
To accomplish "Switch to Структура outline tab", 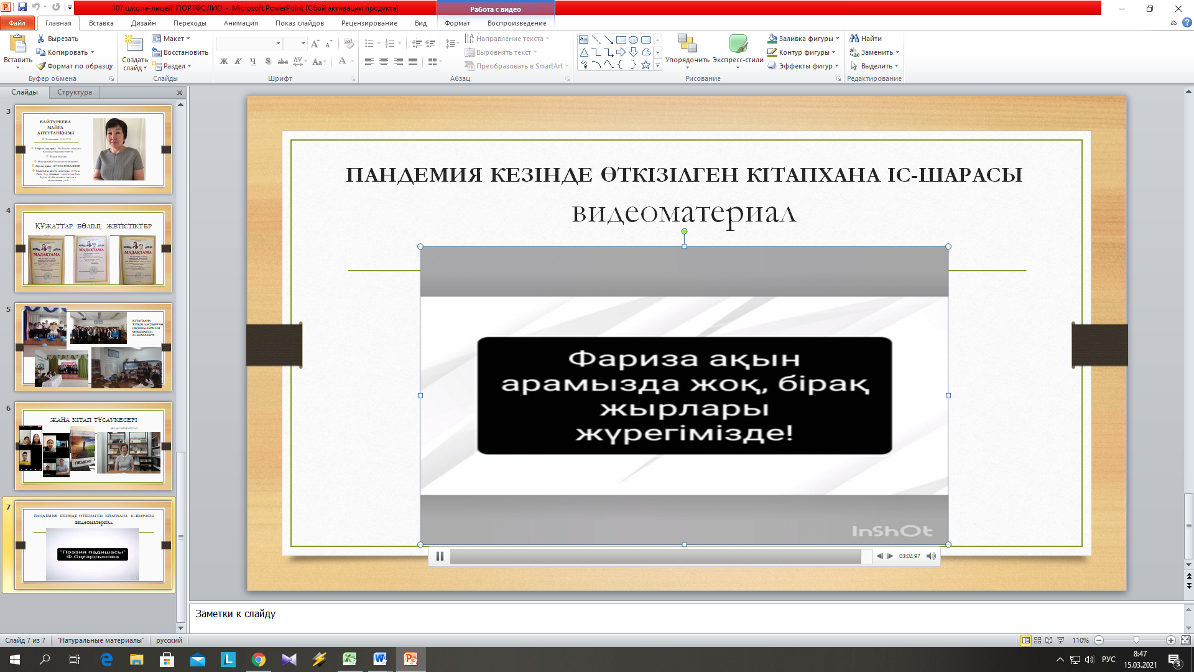I will [75, 92].
